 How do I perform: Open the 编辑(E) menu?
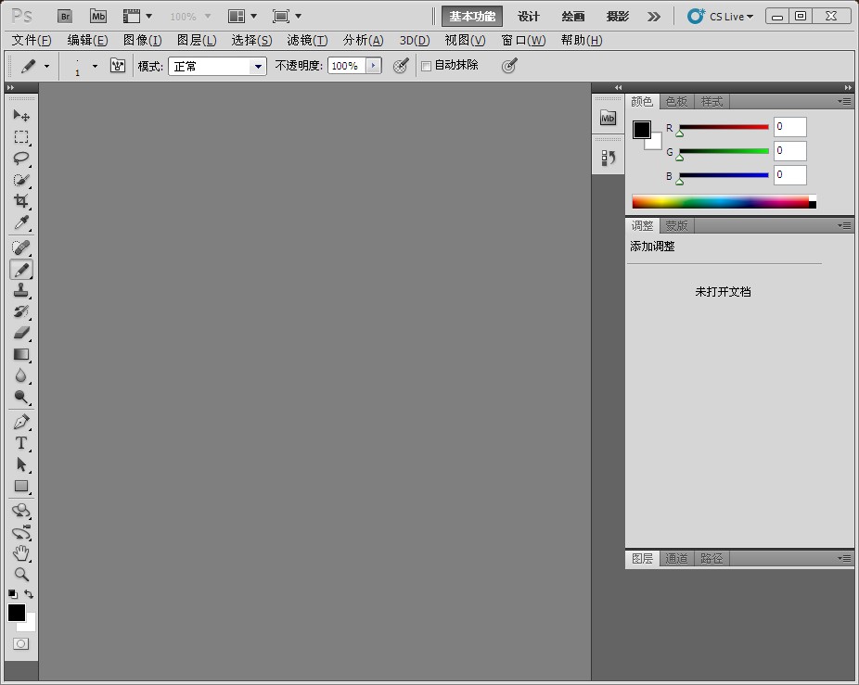[87, 40]
